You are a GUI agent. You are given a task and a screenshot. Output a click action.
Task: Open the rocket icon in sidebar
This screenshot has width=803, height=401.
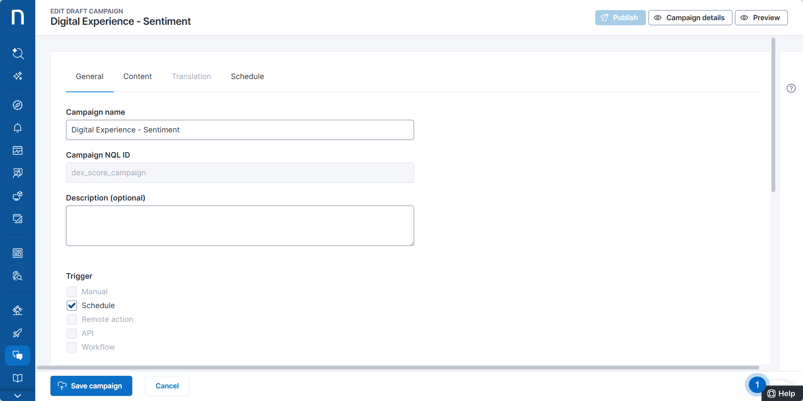click(18, 333)
